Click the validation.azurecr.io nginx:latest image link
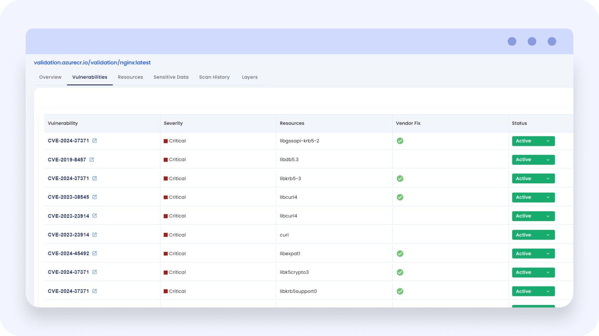The image size is (599, 336). coord(92,62)
